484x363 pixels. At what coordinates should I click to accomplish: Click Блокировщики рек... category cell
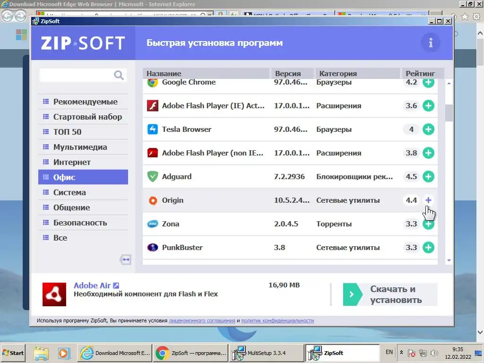[x=354, y=177]
